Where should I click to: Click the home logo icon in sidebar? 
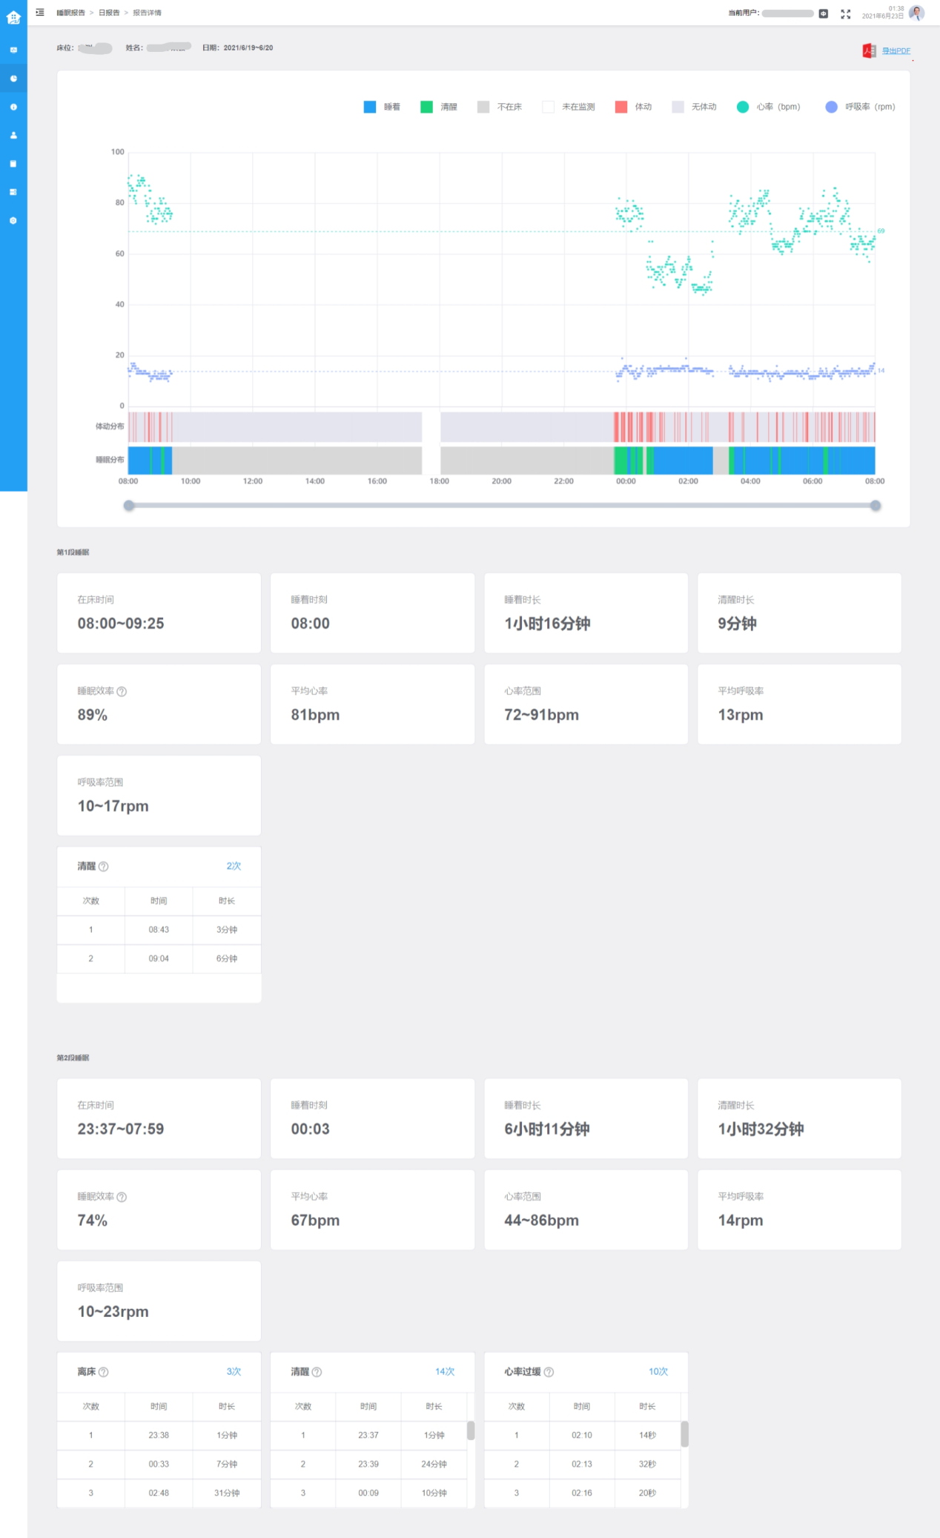(x=13, y=16)
